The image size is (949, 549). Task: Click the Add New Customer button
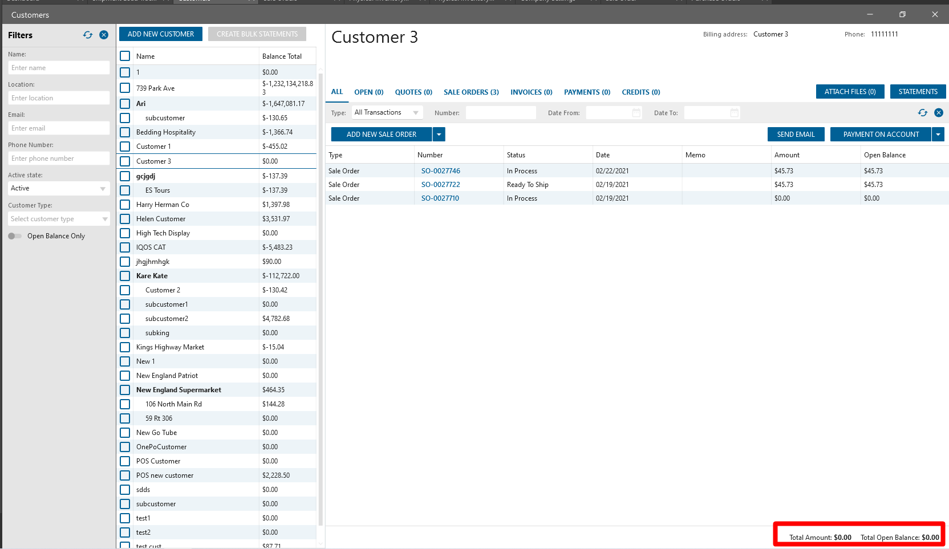161,34
